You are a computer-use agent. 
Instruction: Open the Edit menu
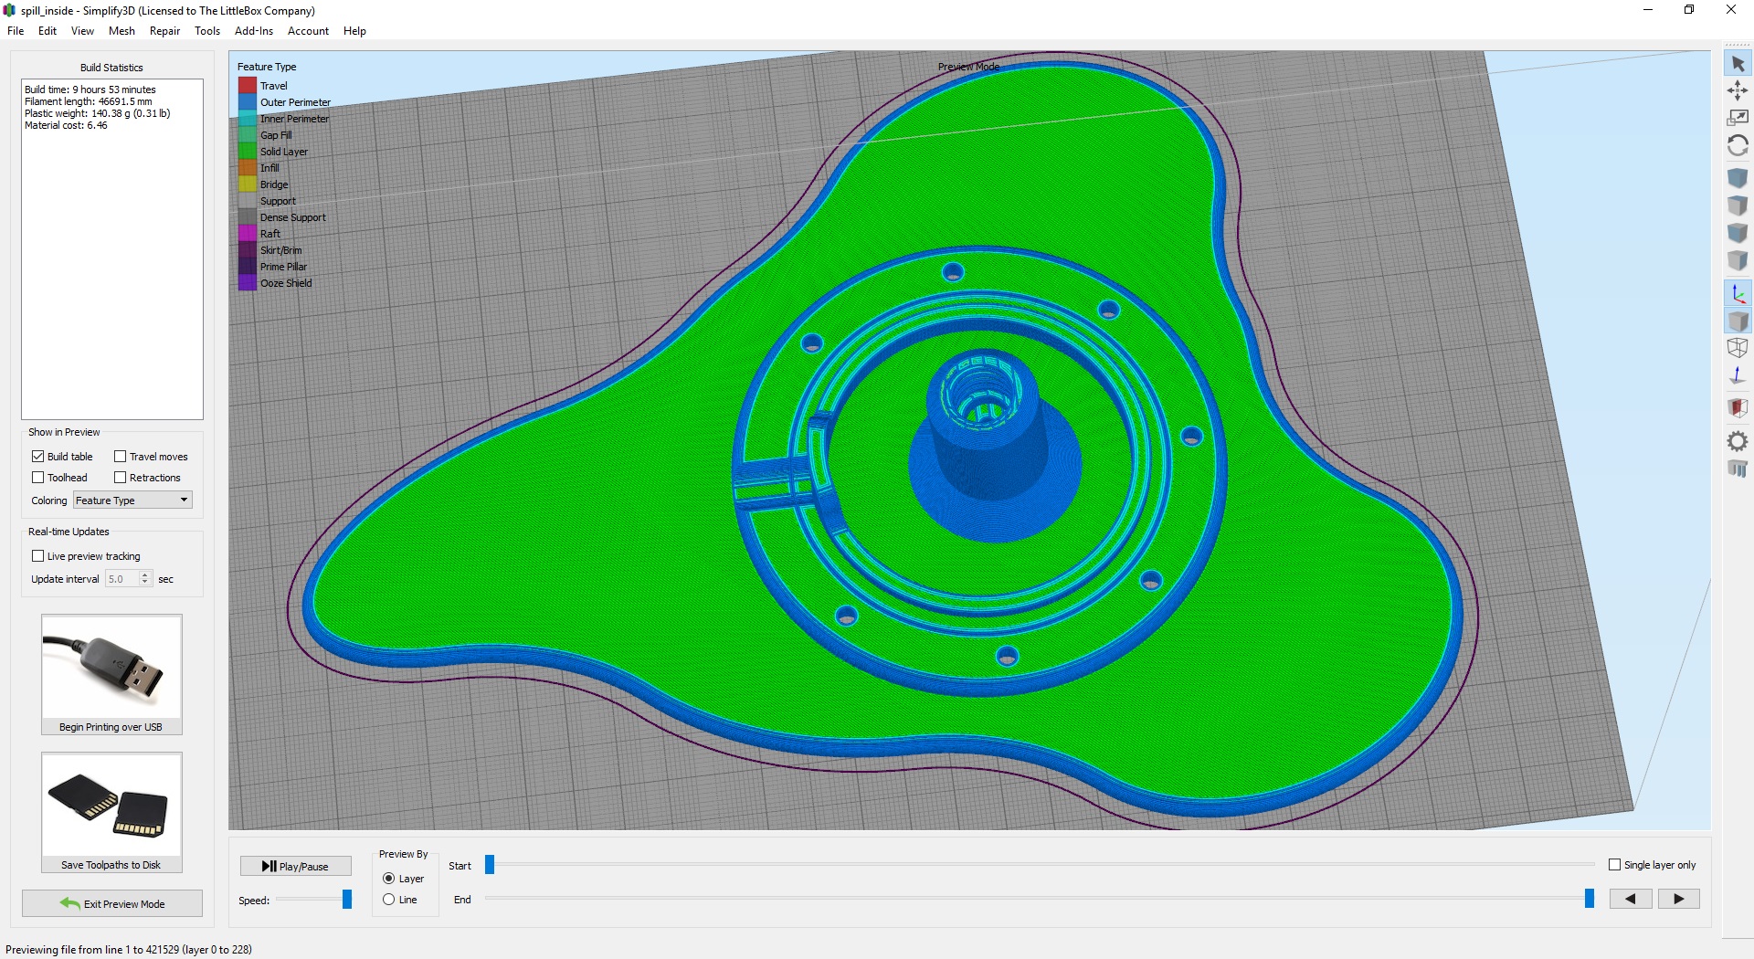[x=48, y=30]
